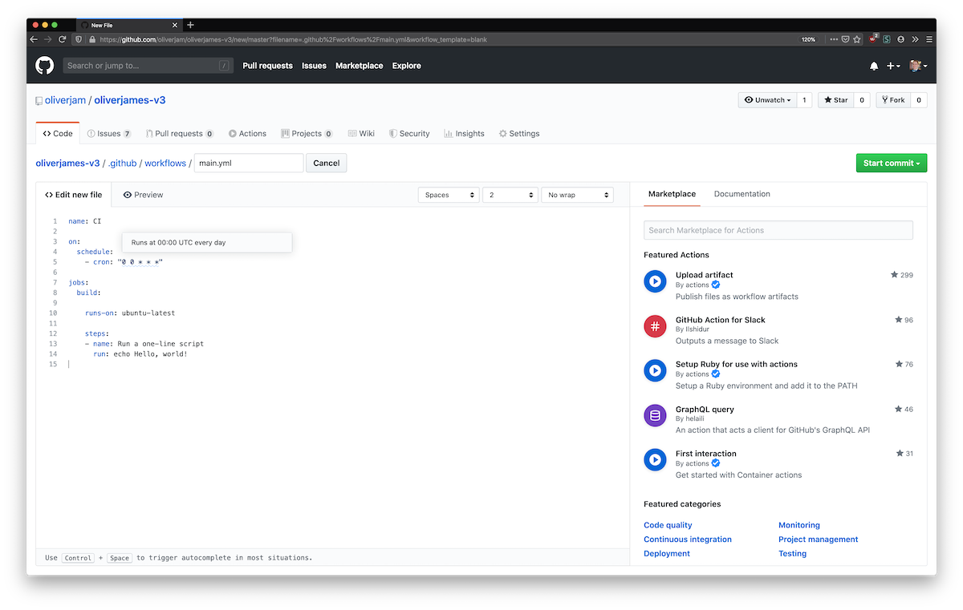Open the No wrap mode dropdown

pos(577,195)
